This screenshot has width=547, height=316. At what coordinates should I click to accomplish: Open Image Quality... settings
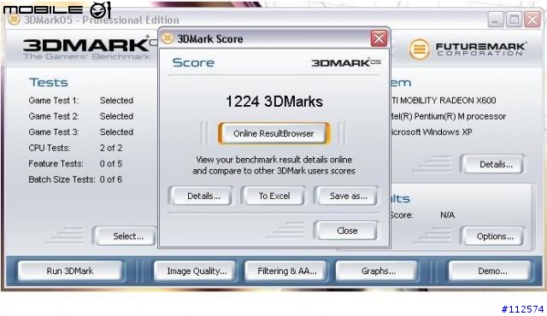click(x=197, y=271)
